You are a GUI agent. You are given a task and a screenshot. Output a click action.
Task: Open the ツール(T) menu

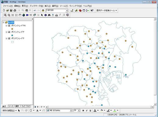point(64,6)
